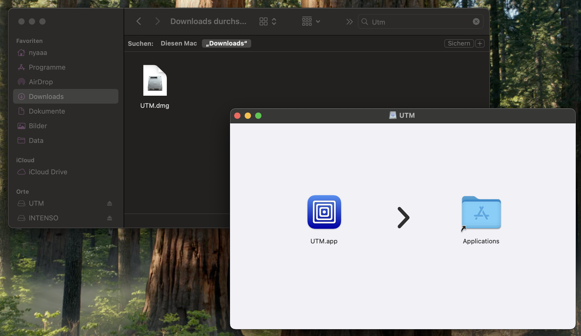Open Dokumente in the sidebar
Image resolution: width=581 pixels, height=336 pixels.
66,111
